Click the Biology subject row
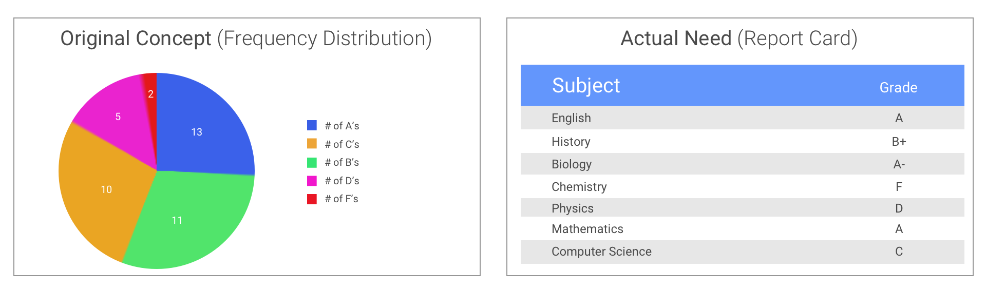 pyautogui.click(x=742, y=164)
